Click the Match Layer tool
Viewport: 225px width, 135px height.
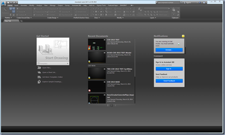[x=162, y=15]
